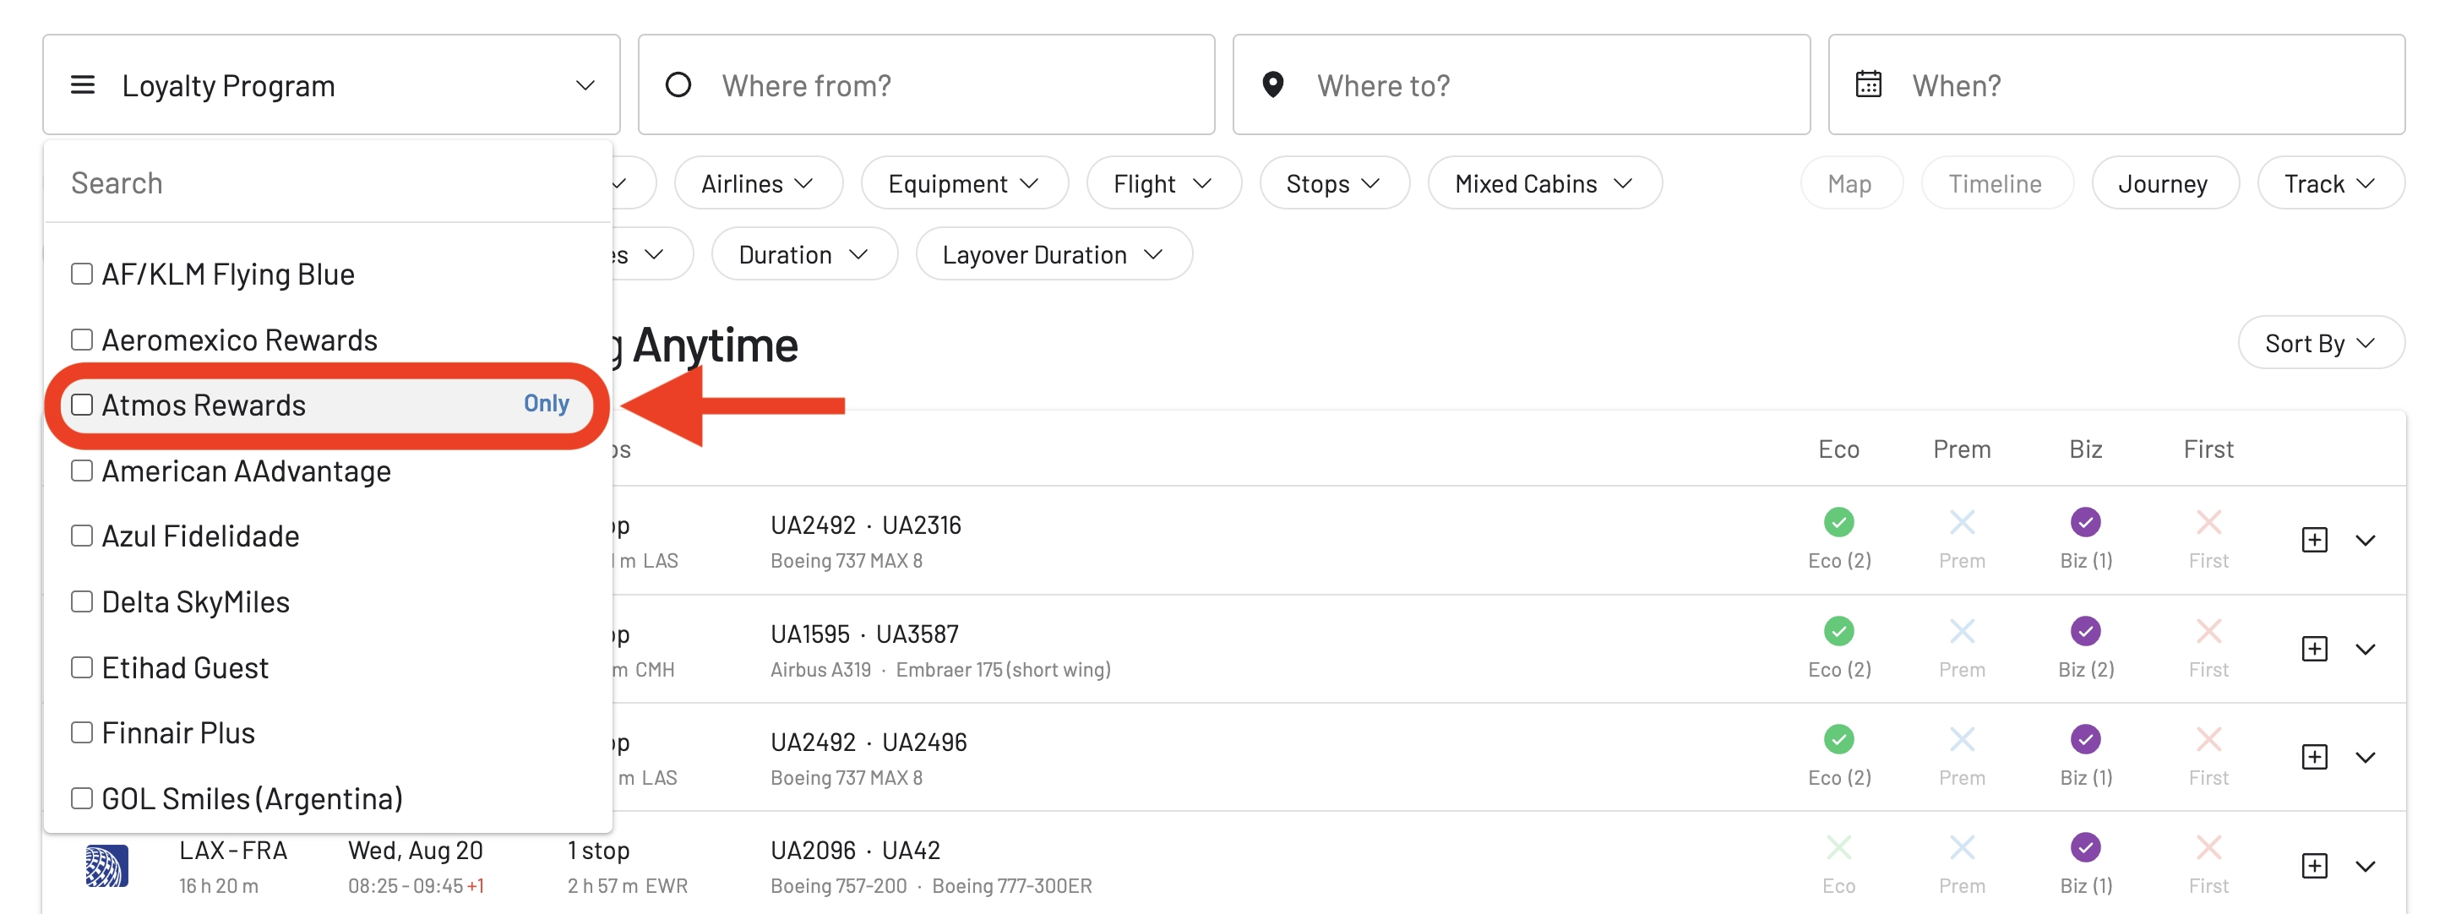Check the Aeromexico Rewards checkbox

[x=82, y=340]
